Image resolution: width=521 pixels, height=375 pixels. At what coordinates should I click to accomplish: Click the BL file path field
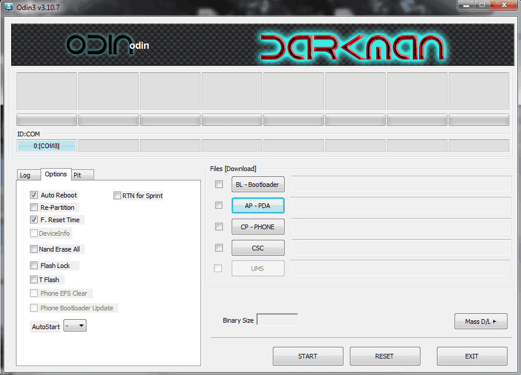(401, 184)
